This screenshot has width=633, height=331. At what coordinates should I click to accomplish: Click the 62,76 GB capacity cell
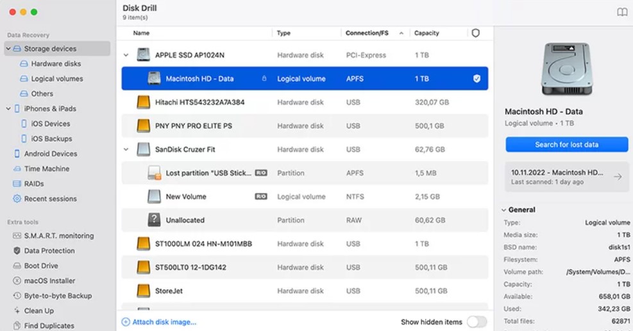point(430,149)
